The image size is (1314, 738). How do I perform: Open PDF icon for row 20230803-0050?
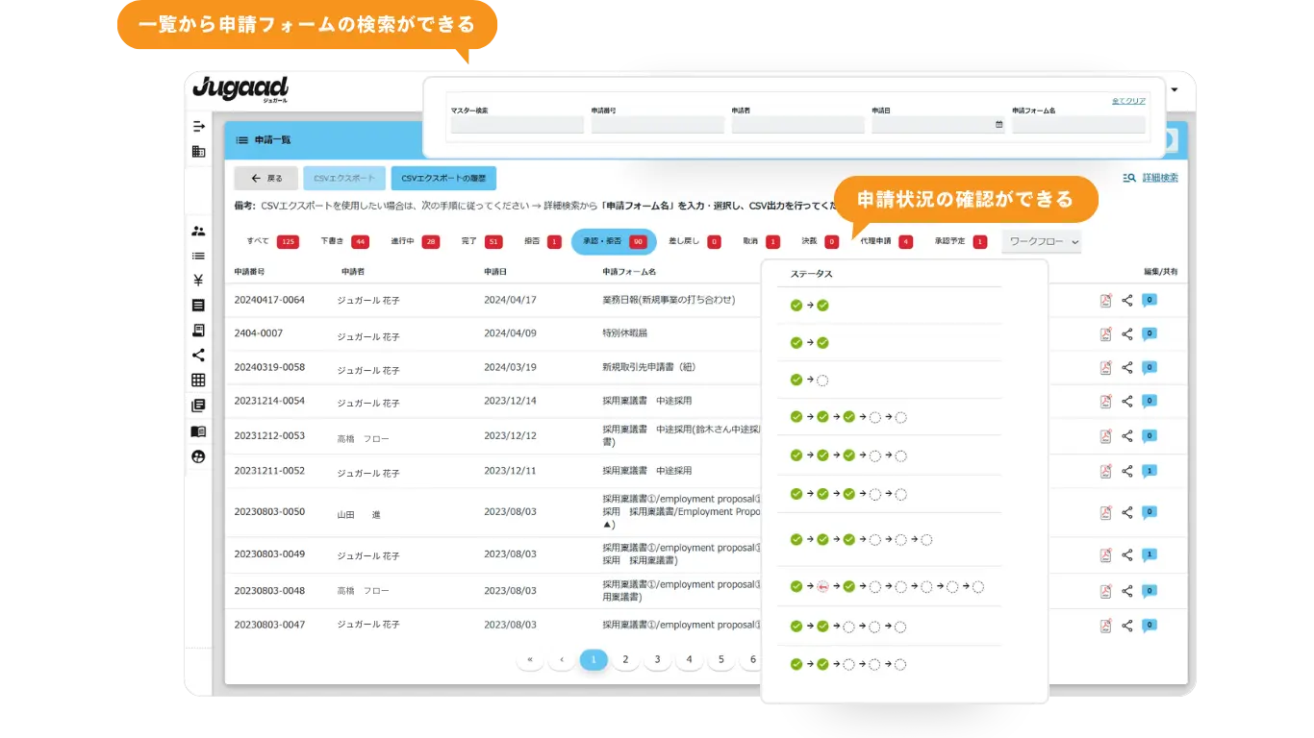click(1105, 513)
